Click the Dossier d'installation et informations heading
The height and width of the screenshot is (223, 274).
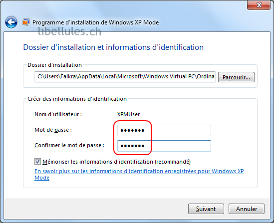pos(113,47)
